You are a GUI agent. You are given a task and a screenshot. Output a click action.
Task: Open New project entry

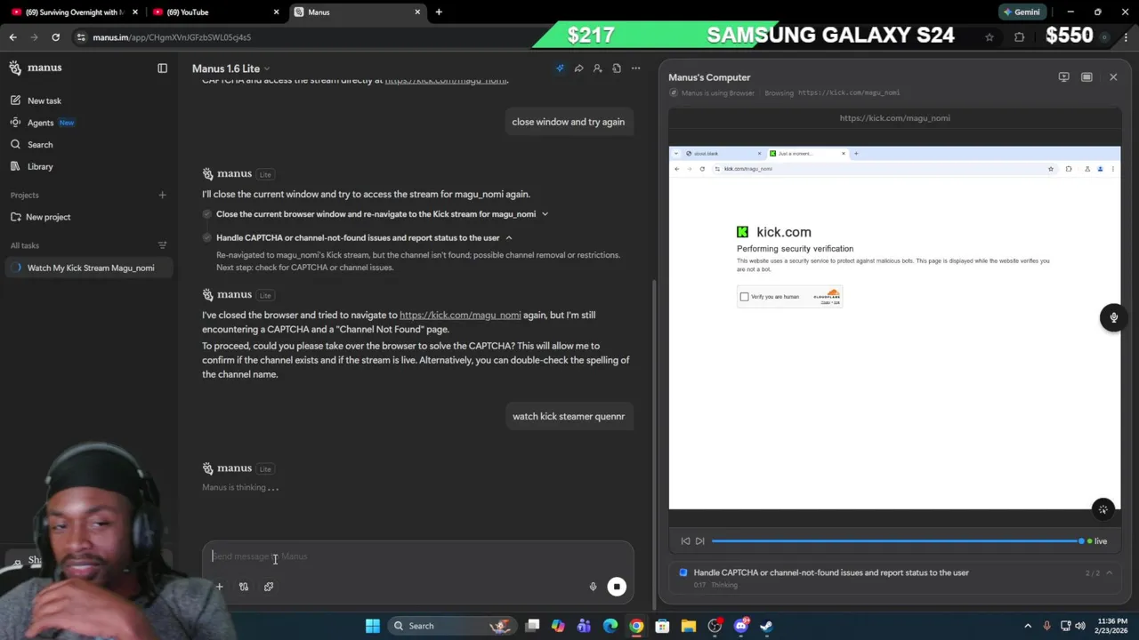point(48,217)
